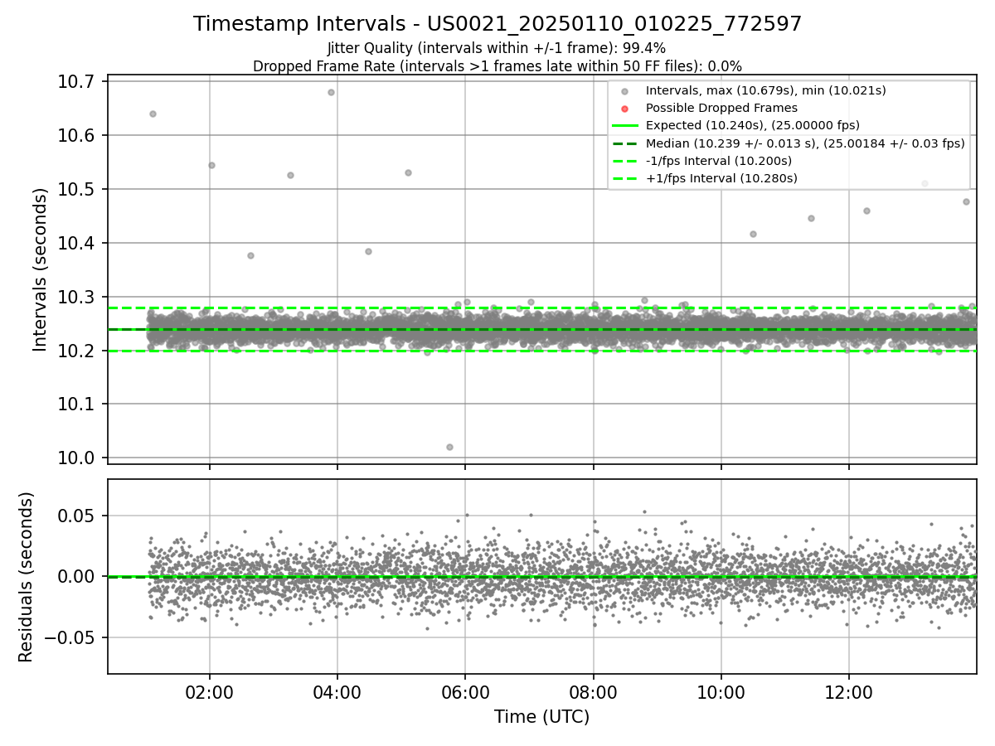Click legend entry 'Possible Dropped Frames'
995x746 pixels.
click(721, 108)
